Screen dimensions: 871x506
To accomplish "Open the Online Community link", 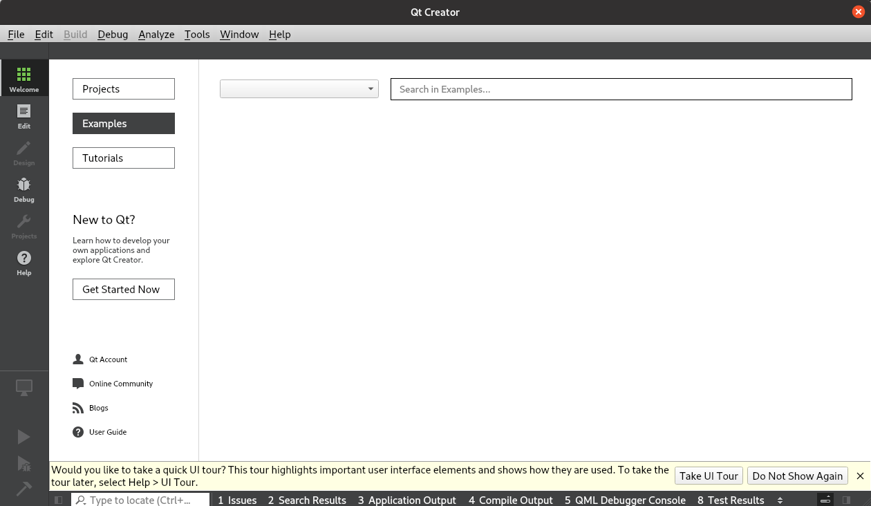I will click(121, 384).
